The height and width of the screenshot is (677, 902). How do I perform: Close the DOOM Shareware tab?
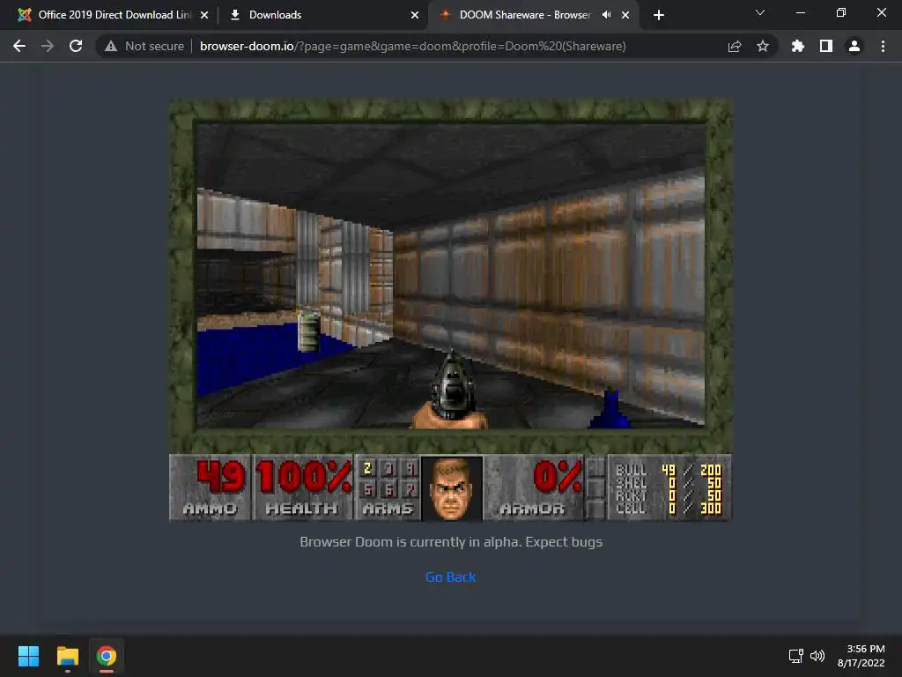(625, 15)
